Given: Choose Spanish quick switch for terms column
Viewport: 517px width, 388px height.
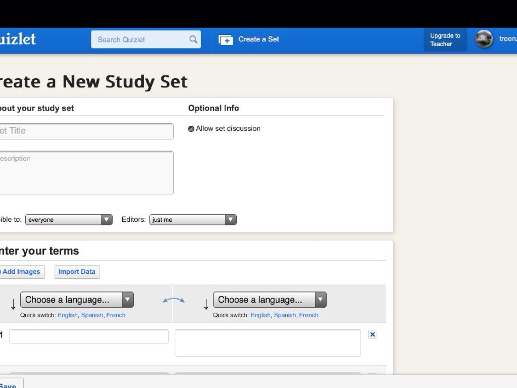Looking at the screenshot, I should coord(92,315).
